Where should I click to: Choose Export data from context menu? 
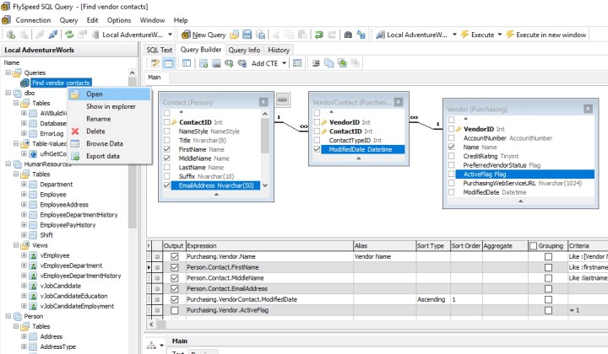click(109, 156)
